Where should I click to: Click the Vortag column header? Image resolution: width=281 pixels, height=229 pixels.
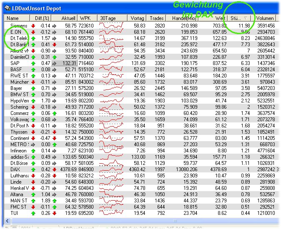[137, 18]
